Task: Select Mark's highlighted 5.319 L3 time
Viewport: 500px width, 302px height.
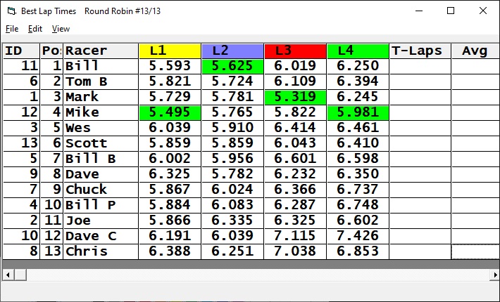Action: click(x=295, y=97)
